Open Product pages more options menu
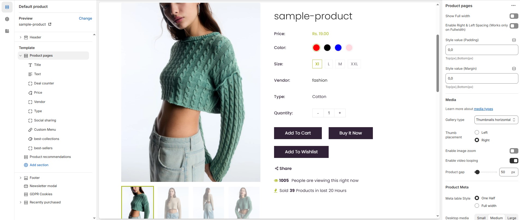 pyautogui.click(x=513, y=6)
